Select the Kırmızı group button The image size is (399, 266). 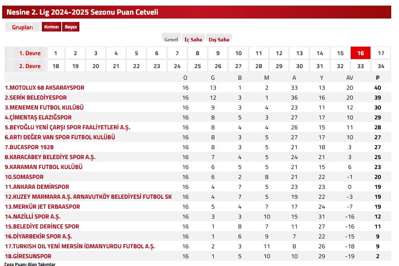(51, 27)
